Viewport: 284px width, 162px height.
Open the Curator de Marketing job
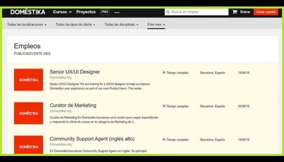tap(73, 105)
